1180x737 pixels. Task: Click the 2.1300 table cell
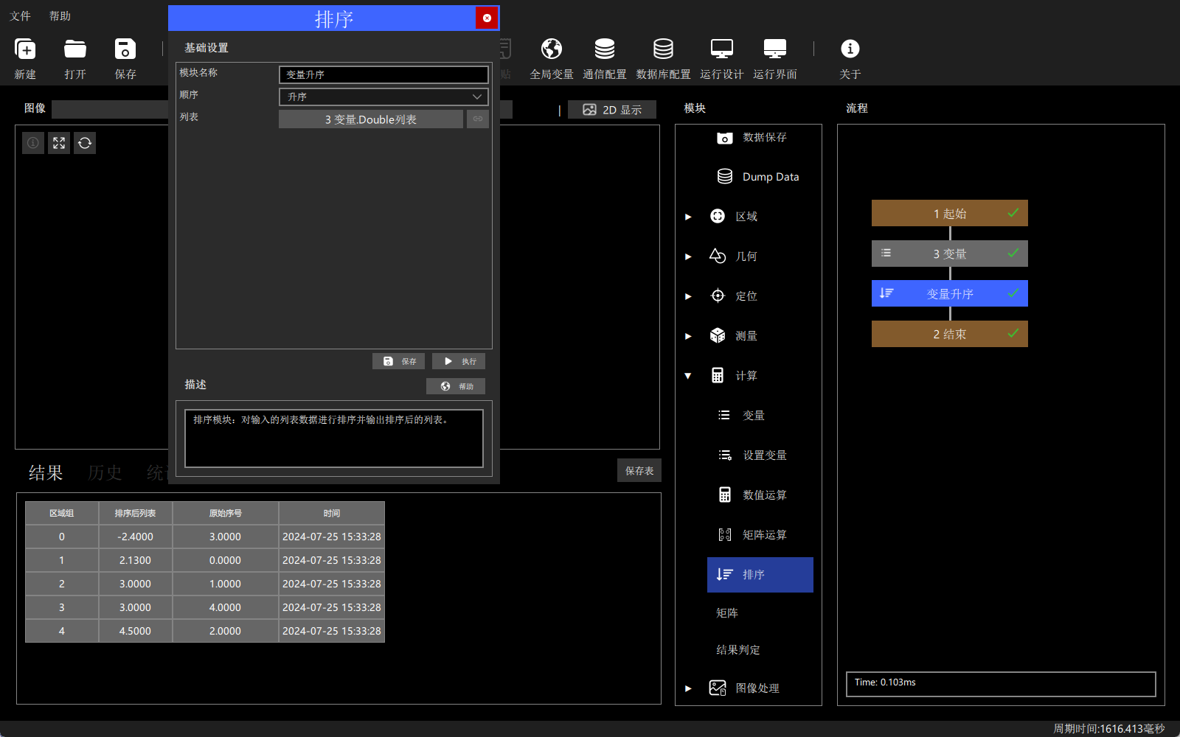(136, 560)
